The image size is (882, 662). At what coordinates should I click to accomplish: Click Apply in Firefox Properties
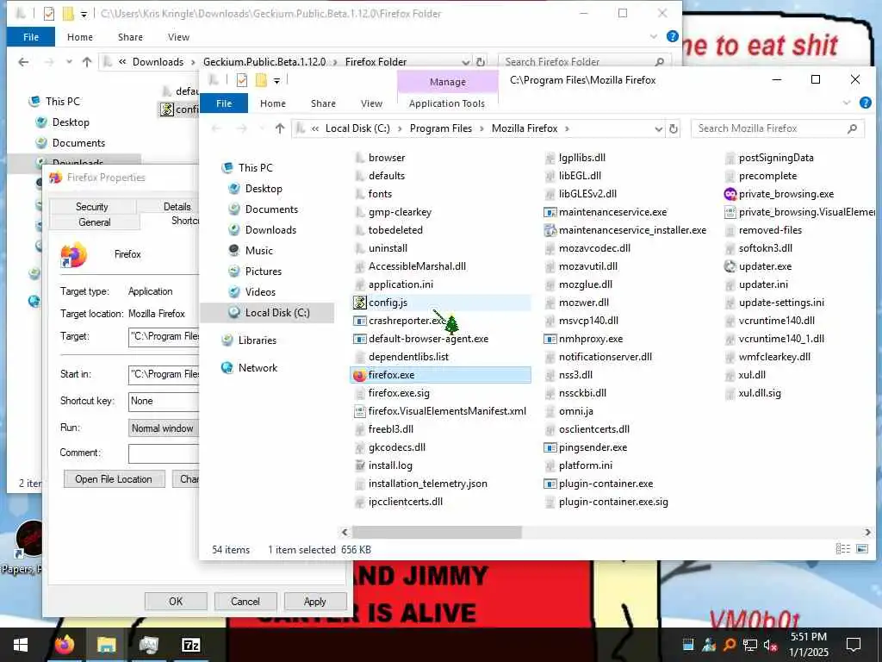pos(315,601)
